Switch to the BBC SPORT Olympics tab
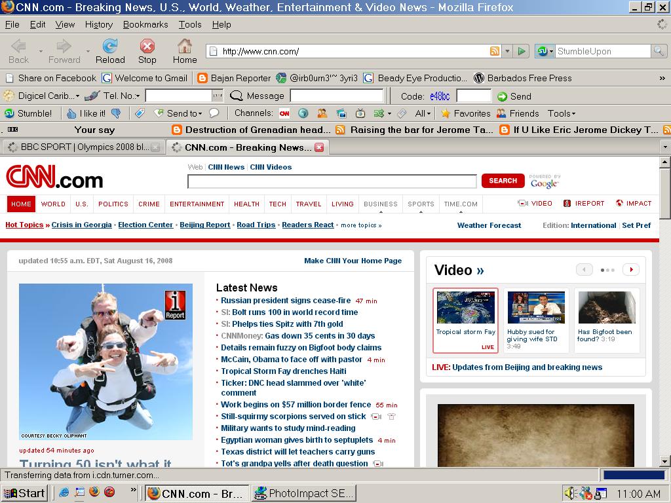 (83, 147)
